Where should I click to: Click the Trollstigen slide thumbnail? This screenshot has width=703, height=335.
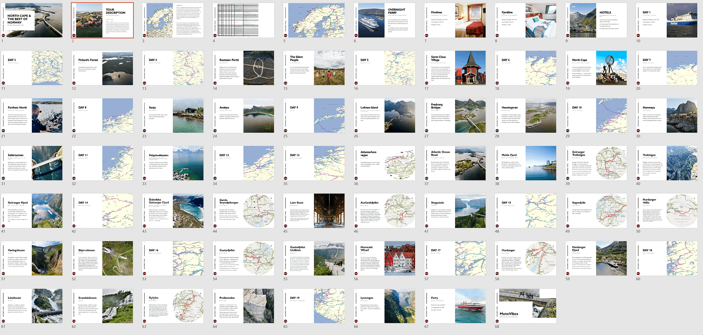[x=666, y=163]
